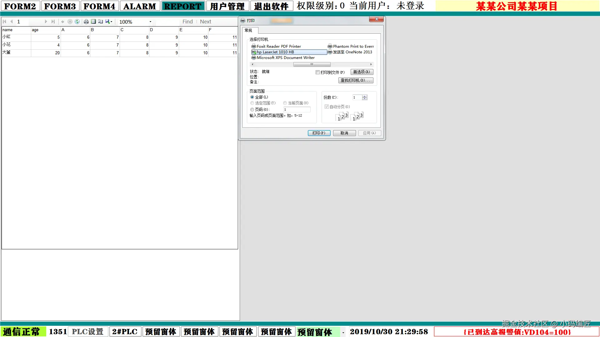Click the 打印(P) button
Screen dimensions: 600x337
(319, 133)
